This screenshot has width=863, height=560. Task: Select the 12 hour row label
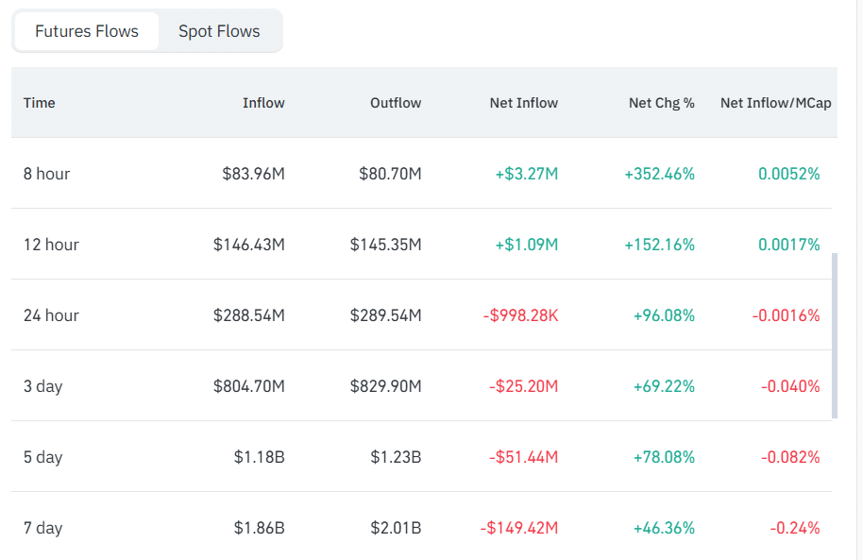pos(51,245)
